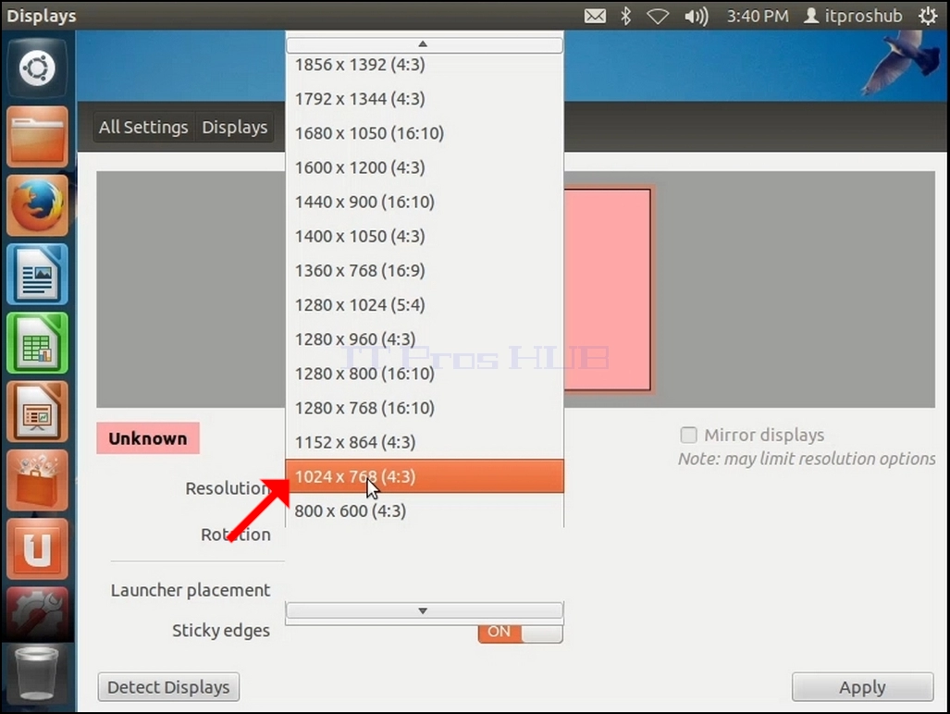Screen dimensions: 950x714
Task: Select the pink monitor preview rectangle
Action: tap(607, 289)
